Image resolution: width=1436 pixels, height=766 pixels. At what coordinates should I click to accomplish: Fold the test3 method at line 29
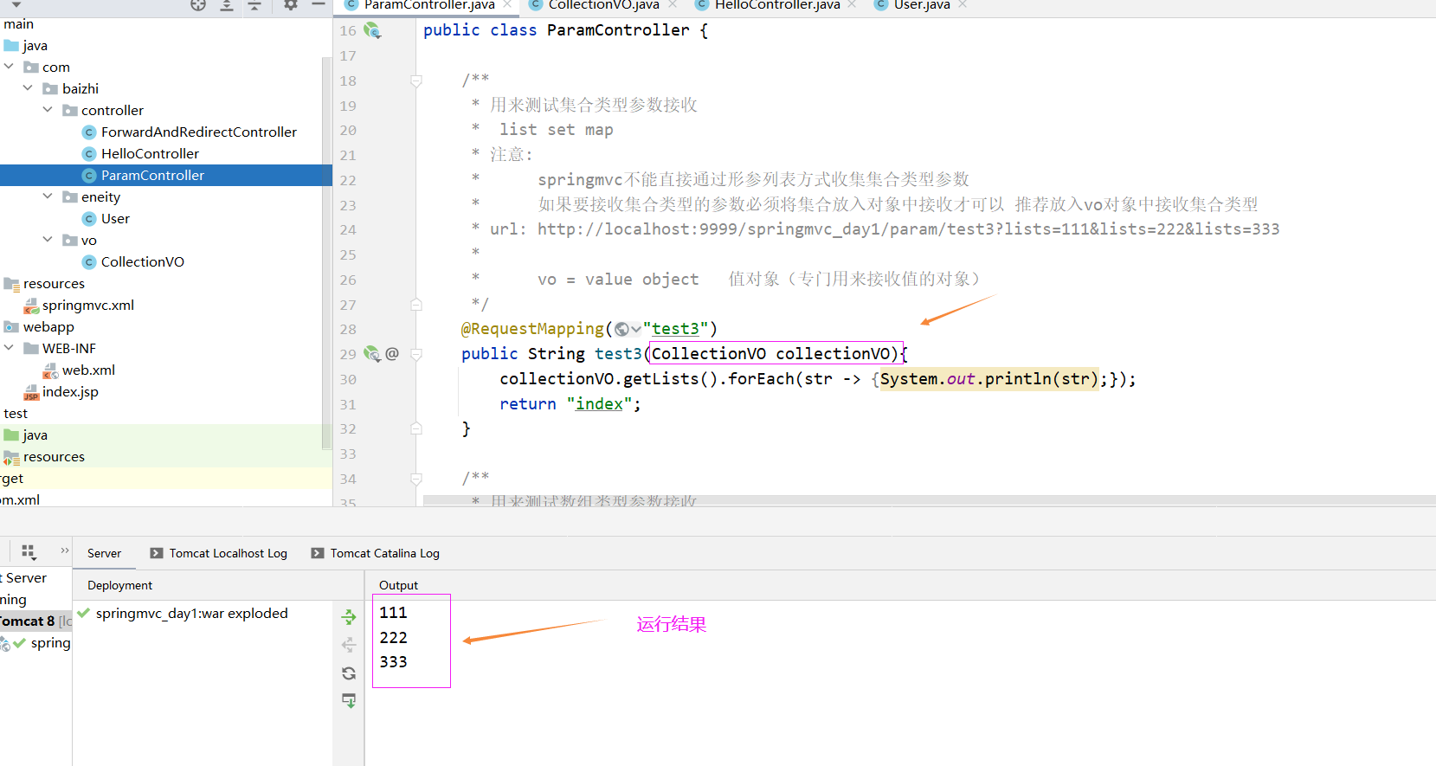416,353
